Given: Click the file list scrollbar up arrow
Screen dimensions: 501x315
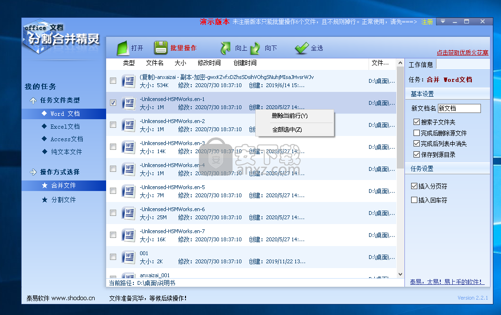Looking at the screenshot, I should click(400, 63).
